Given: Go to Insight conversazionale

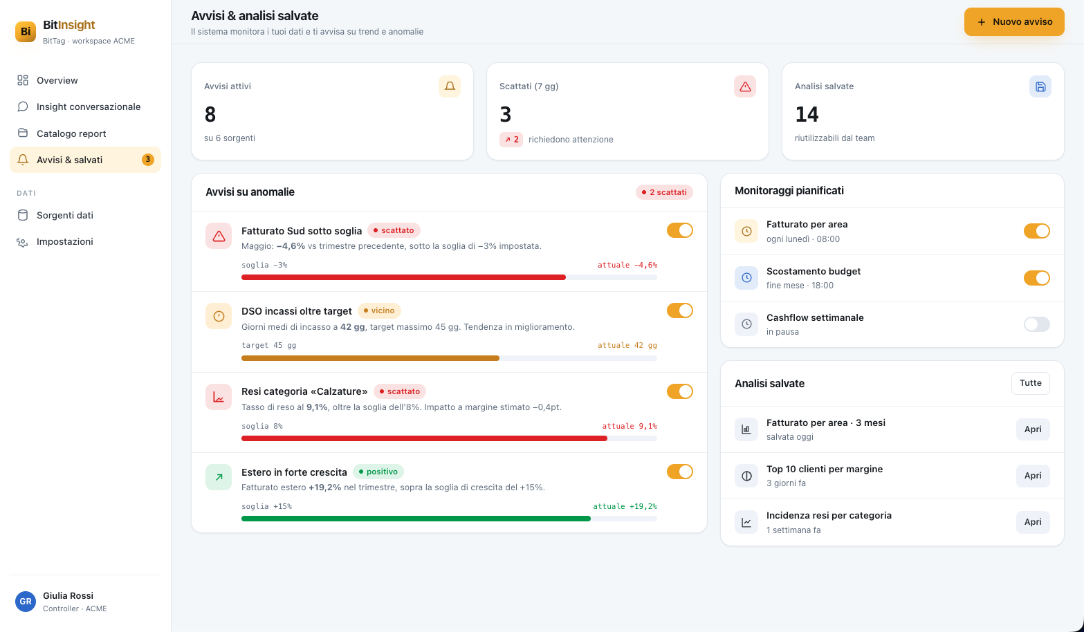Looking at the screenshot, I should pos(85,106).
